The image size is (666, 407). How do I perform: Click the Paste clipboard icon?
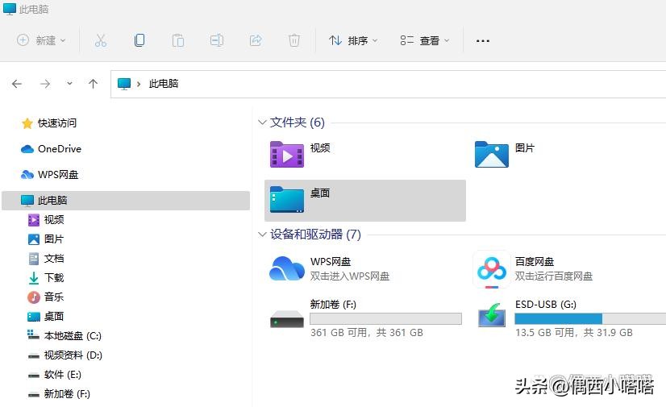coord(178,41)
